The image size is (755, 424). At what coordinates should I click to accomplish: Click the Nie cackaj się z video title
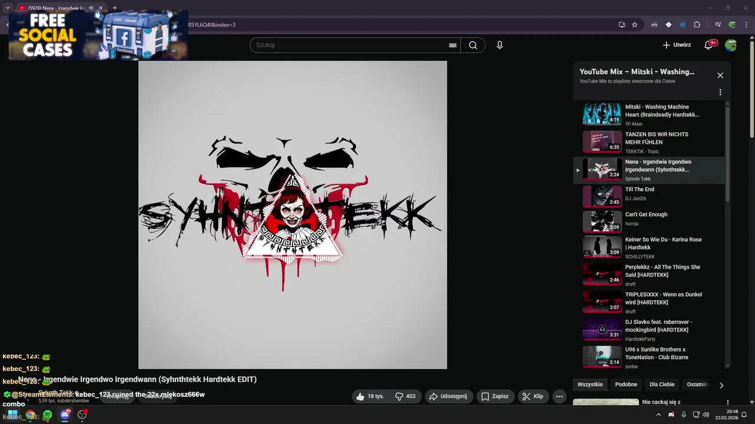(661, 402)
